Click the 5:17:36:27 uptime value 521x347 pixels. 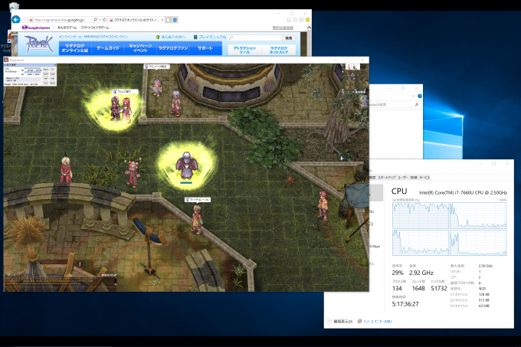pos(405,304)
